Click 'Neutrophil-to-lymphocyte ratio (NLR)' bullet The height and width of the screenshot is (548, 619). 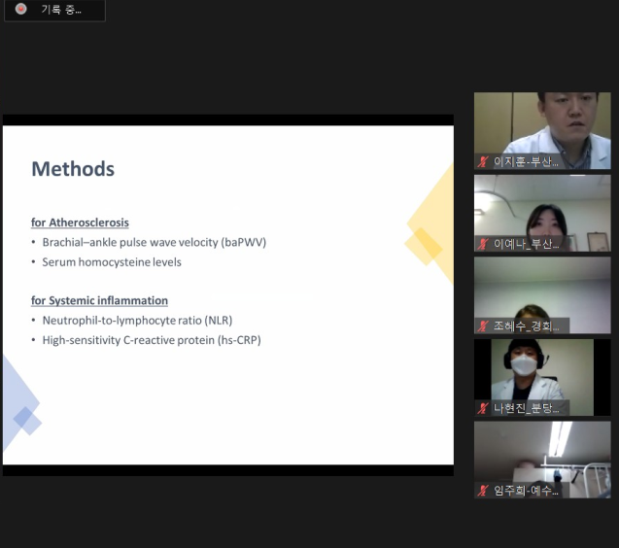pyautogui.click(x=137, y=321)
